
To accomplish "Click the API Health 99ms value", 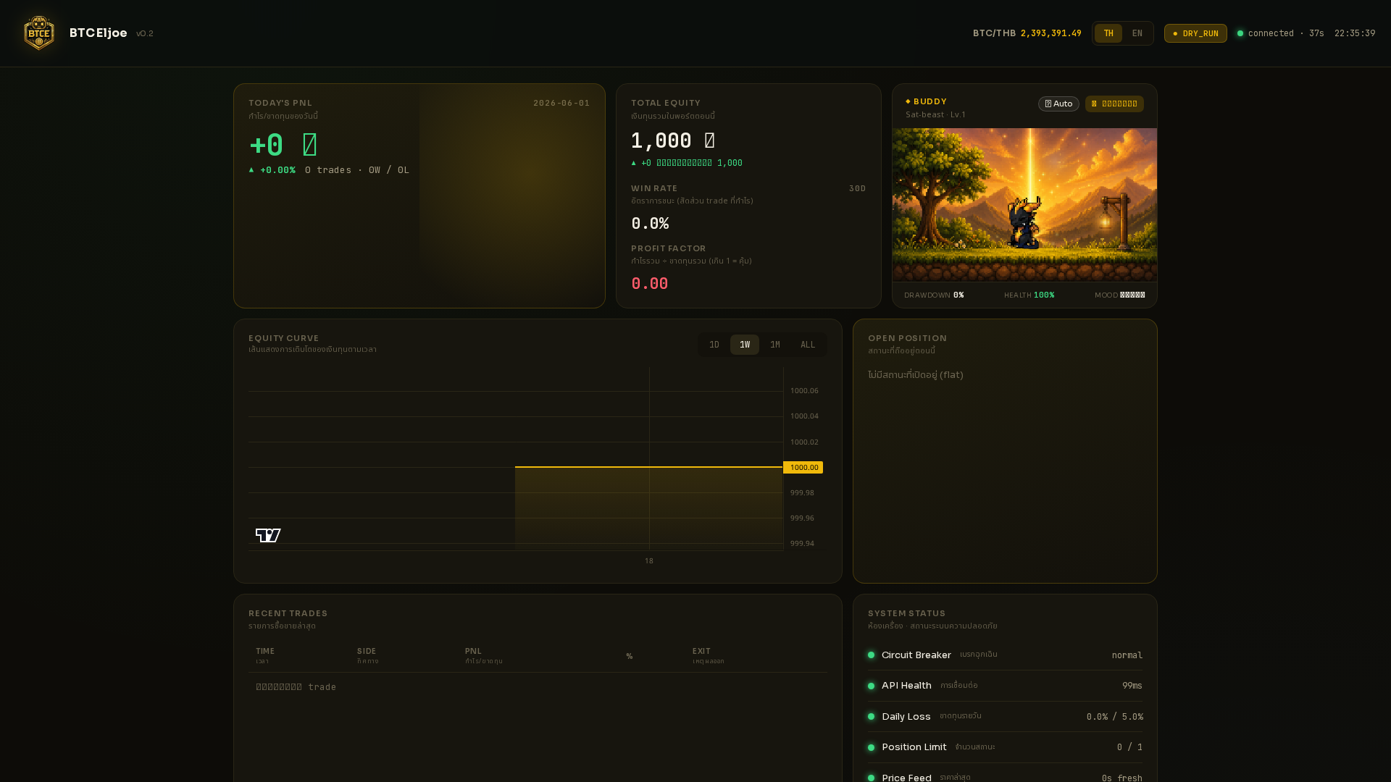I will click(x=1132, y=686).
